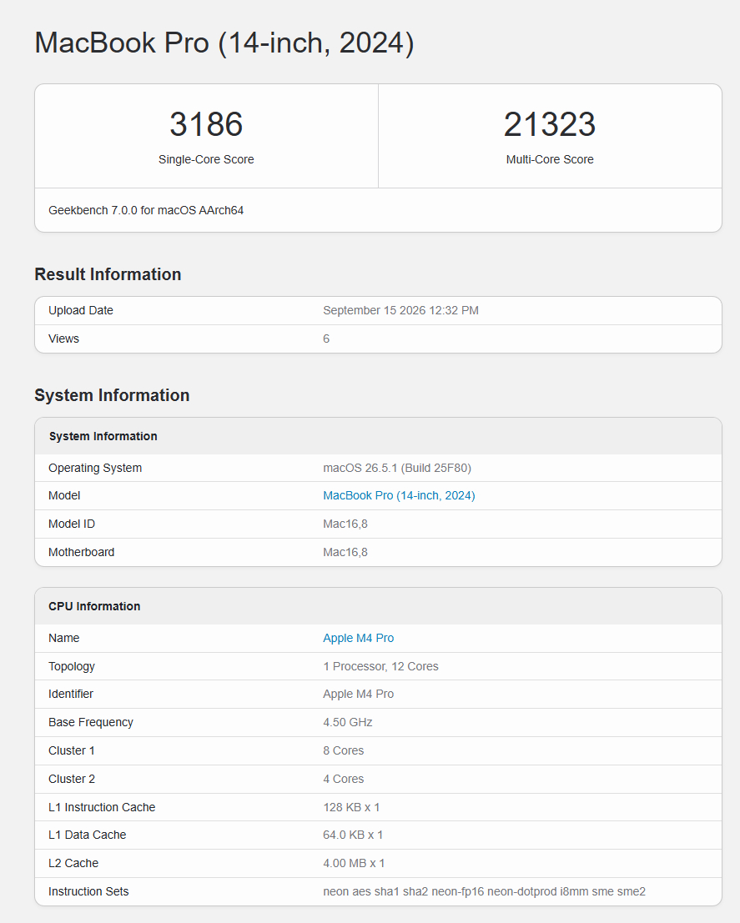Click the Motherboard Mac16,8 value
Viewport: 740px width, 923px height.
click(345, 552)
